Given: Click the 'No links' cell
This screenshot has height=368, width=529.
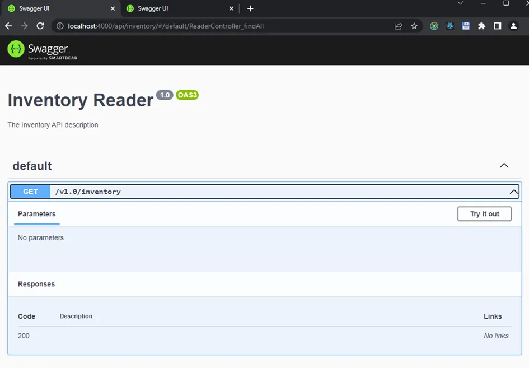Looking at the screenshot, I should [x=497, y=336].
